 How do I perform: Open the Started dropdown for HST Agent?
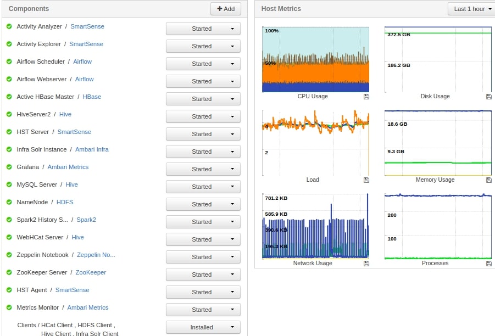coord(203,292)
